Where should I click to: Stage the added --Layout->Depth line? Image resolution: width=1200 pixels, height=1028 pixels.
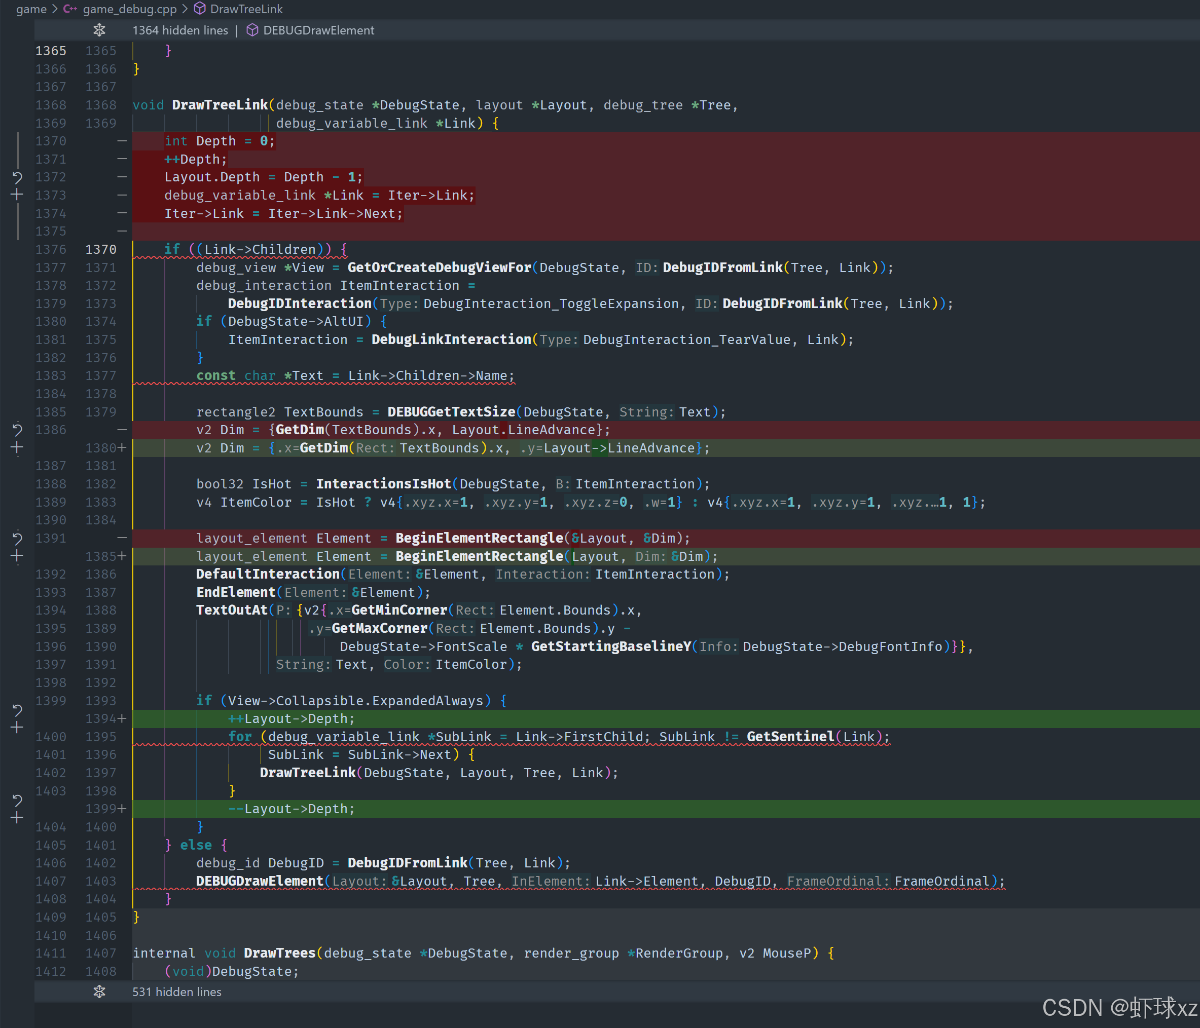(17, 818)
